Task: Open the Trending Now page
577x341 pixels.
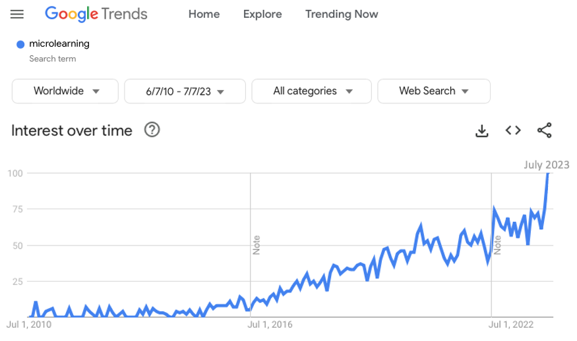Action: pos(342,14)
